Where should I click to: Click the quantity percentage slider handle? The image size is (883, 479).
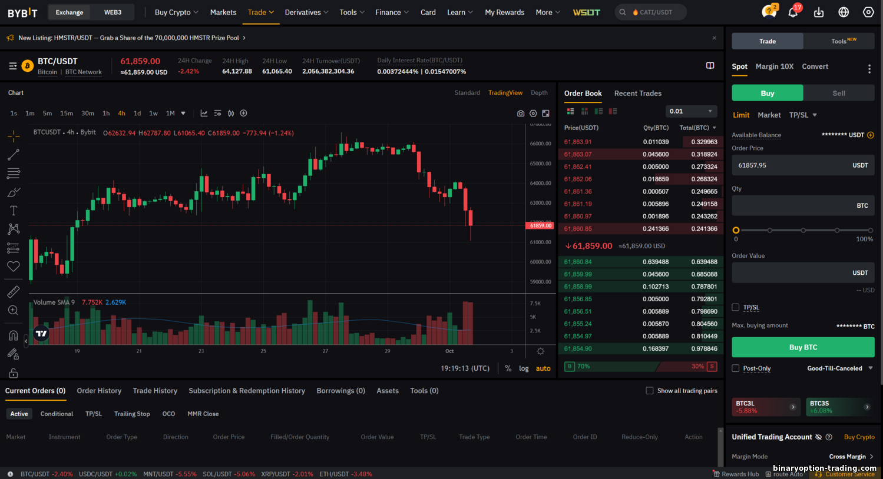[x=736, y=230]
